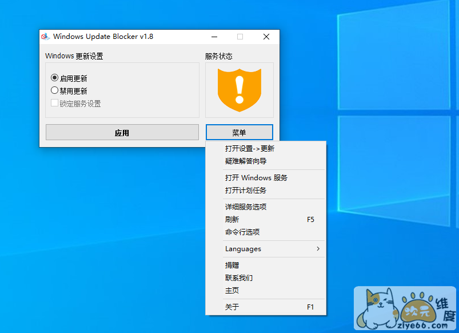Viewport: 459px width, 333px height.
Task: Click the 菜单 button
Action: pos(239,133)
